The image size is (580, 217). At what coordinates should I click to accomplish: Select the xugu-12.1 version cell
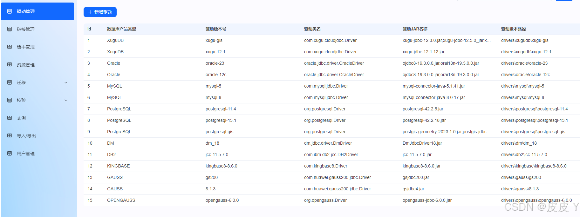(x=215, y=52)
